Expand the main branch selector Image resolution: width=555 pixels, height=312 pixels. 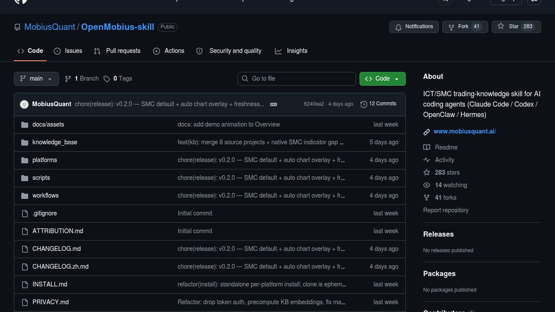pyautogui.click(x=36, y=79)
